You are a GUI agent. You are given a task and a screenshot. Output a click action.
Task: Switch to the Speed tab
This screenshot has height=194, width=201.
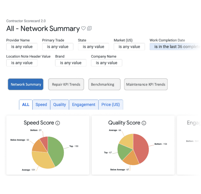pyautogui.click(x=41, y=105)
